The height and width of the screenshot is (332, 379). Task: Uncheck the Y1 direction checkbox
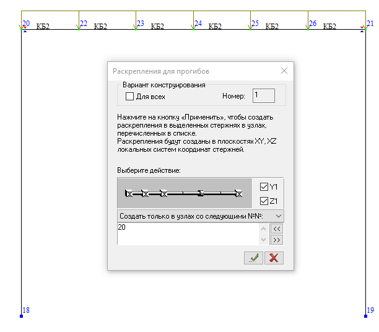tap(264, 186)
